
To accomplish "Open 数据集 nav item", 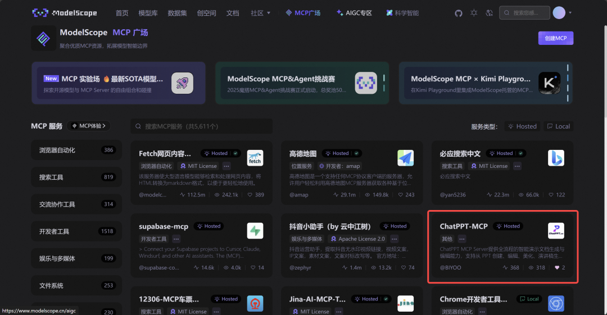I will coord(177,13).
